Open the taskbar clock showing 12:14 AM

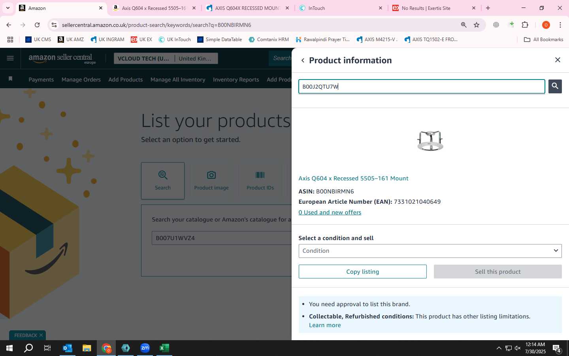click(x=535, y=348)
